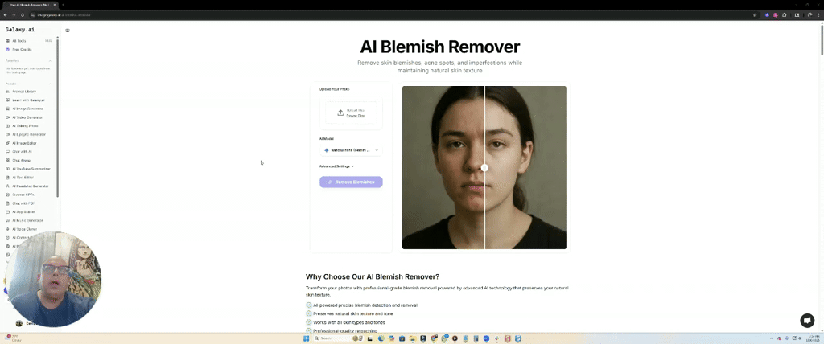Collapse the Popular sidebar section

click(51, 84)
